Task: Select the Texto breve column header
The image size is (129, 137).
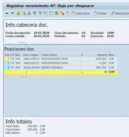Action: click(61, 55)
